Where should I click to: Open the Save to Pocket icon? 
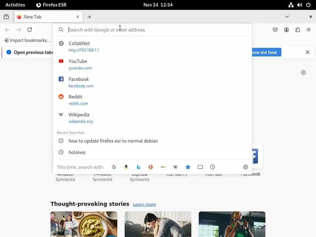275,30
